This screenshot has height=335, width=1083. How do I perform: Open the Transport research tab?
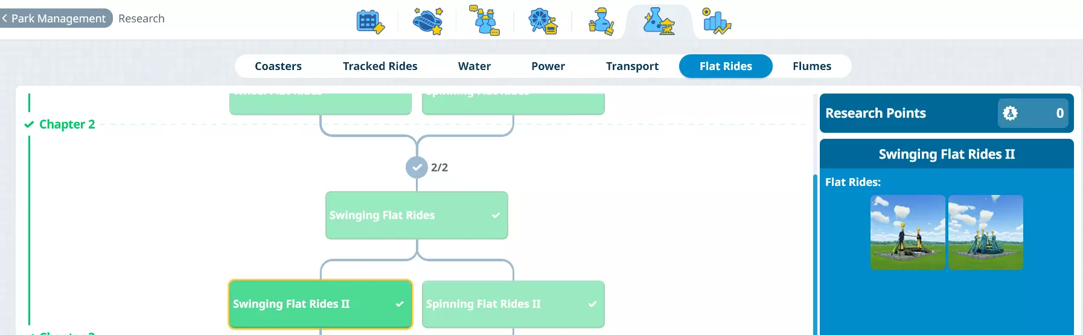point(632,66)
